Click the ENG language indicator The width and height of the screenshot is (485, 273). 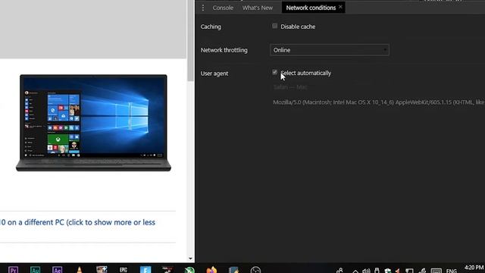[x=452, y=271]
